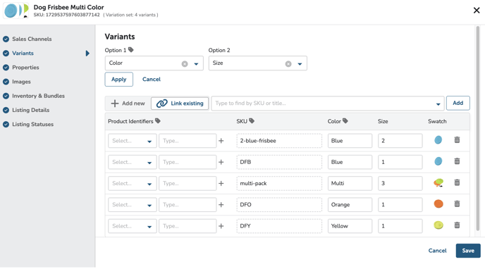
Task: Click yellow swatch in DFY row
Action: click(438, 225)
